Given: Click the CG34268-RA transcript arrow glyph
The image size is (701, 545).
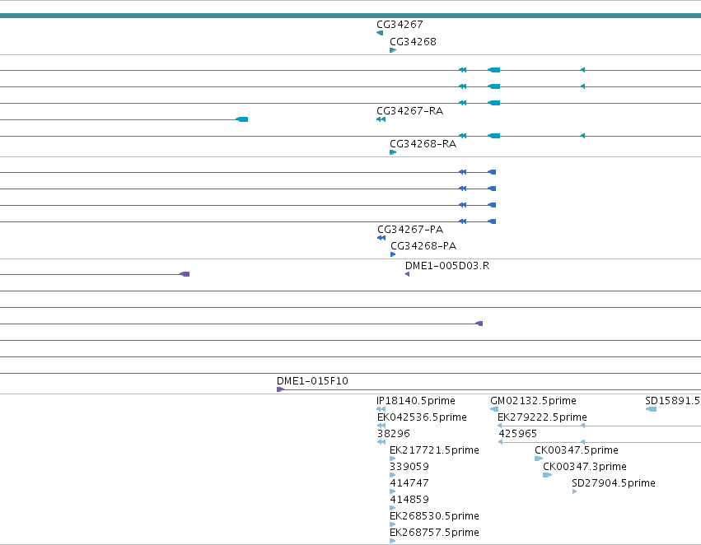Looking at the screenshot, I should (x=393, y=152).
